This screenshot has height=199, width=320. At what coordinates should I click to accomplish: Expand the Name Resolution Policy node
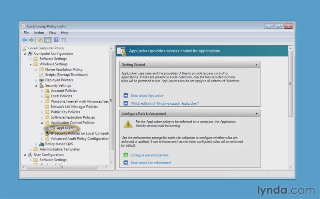coord(36,70)
